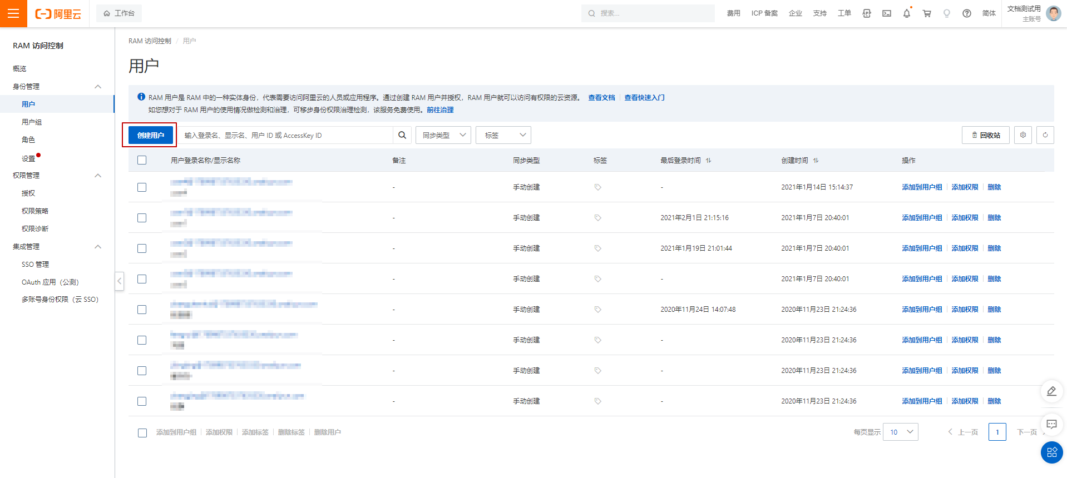Click tag icon in 2020年11月24日 14:07:48 row
Viewport: 1067px width, 478px height.
tap(598, 310)
